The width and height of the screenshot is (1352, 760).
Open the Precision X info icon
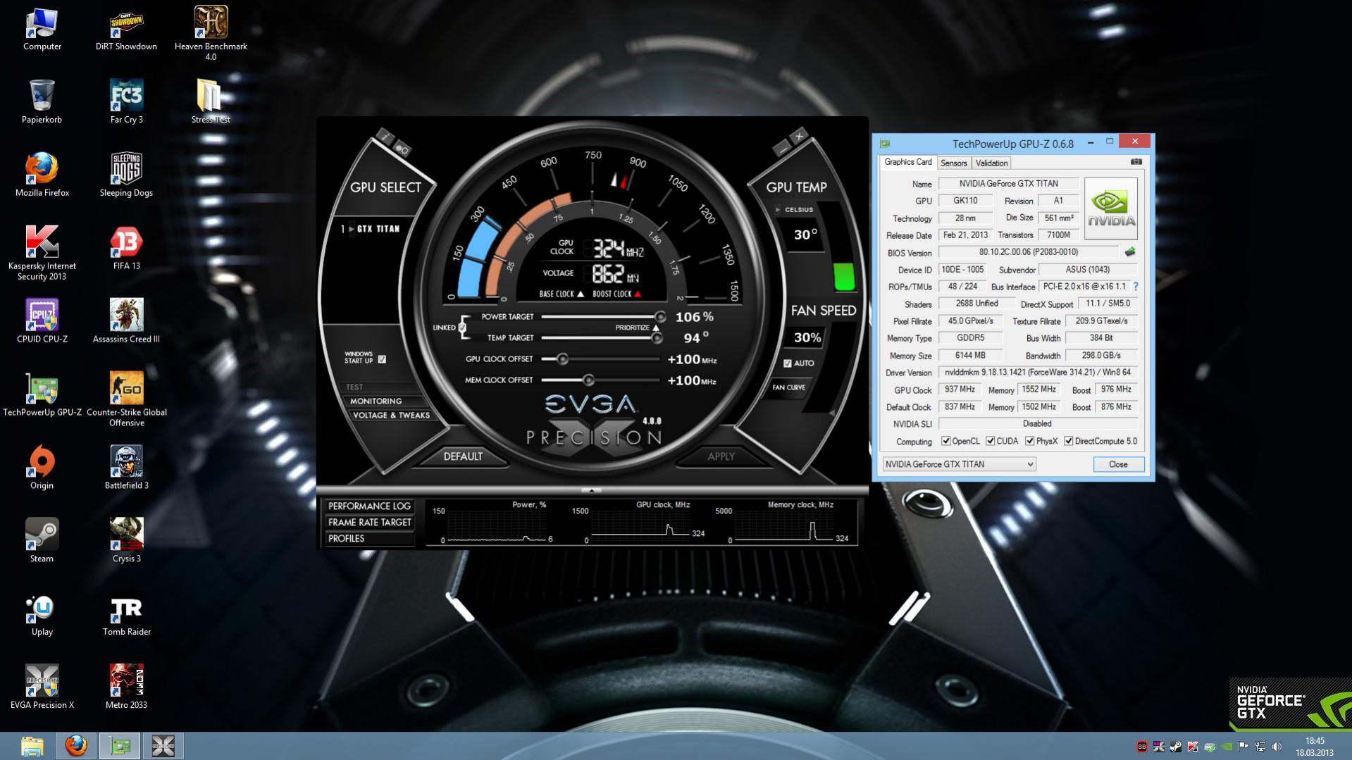(x=385, y=135)
